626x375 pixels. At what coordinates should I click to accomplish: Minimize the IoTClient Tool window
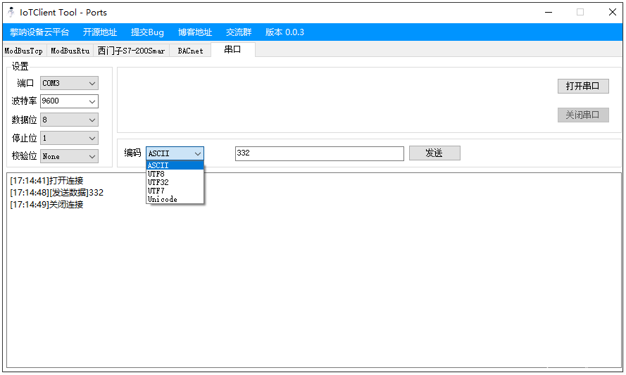[x=549, y=13]
